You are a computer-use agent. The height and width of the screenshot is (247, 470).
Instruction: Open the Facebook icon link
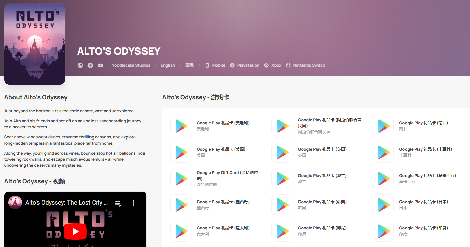coord(90,65)
